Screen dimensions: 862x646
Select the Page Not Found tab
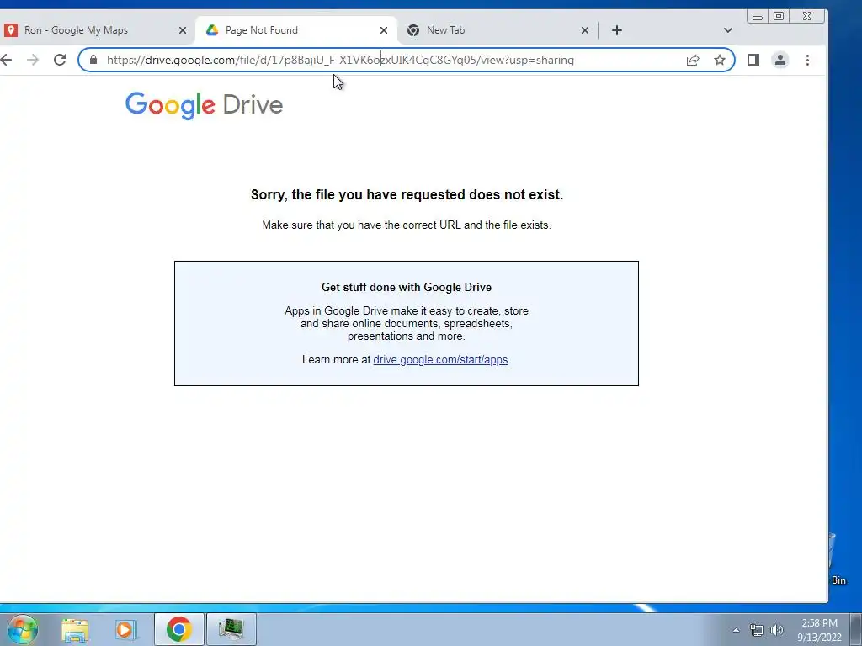(295, 30)
